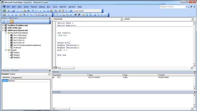Open the (General) object dropdown
The image size is (197, 111).
121,19
